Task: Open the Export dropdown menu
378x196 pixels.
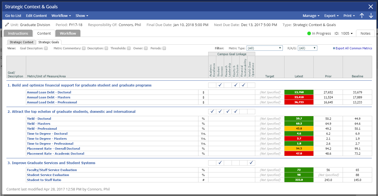Action: pos(331,16)
